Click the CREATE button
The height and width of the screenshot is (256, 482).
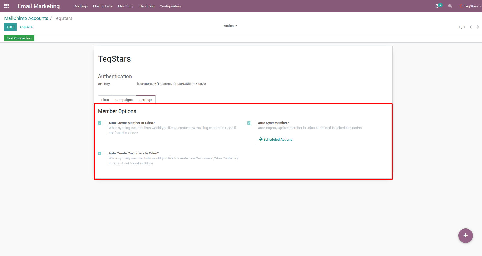(x=26, y=27)
